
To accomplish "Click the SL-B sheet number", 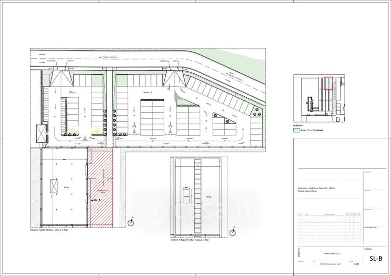I will pyautogui.click(x=375, y=258).
